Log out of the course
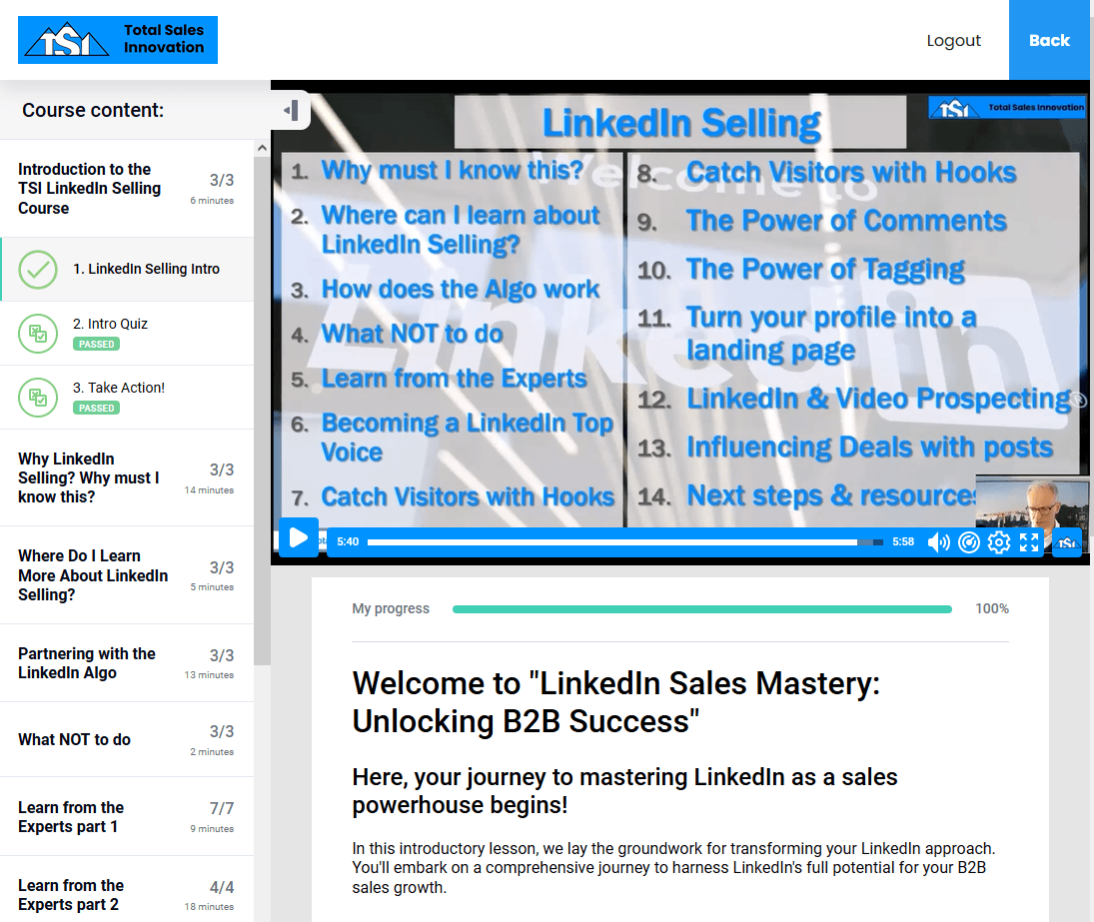 pyautogui.click(x=953, y=40)
